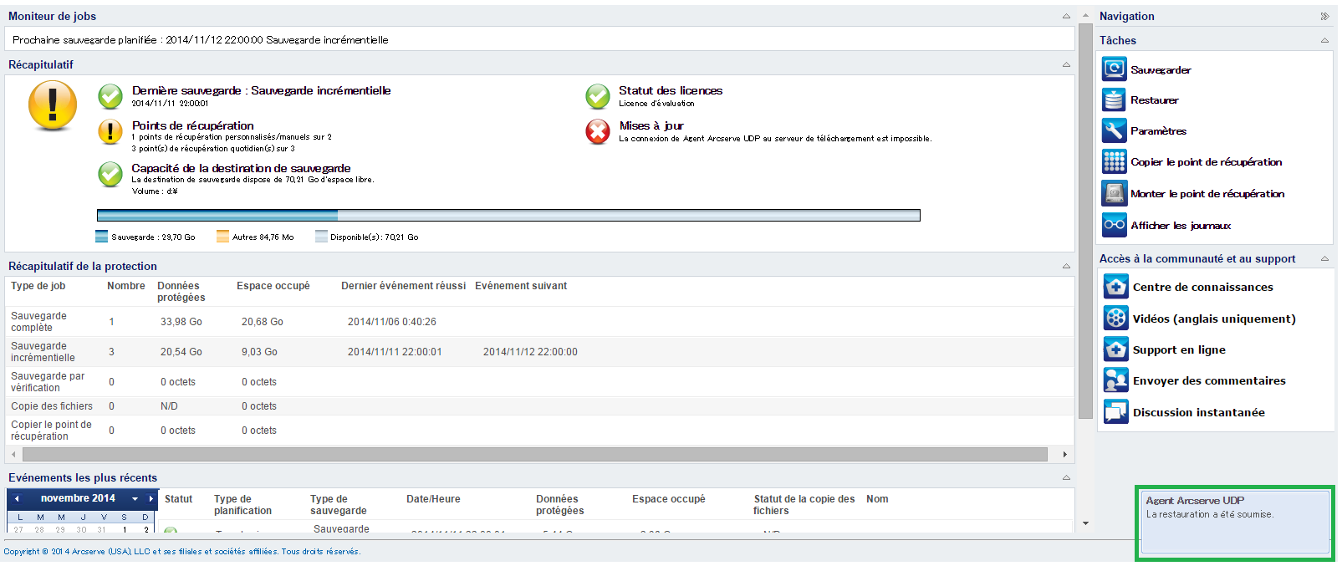Viewport: 1342px width, 566px height.
Task: Open Envoyer des commentaires link
Action: pyautogui.click(x=1209, y=380)
